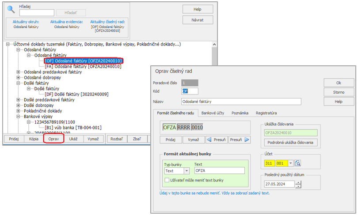Open account lookup magnifier icon next to Účet
Image resolution: width=358 pixels, height=215 pixels.
pyautogui.click(x=298, y=163)
